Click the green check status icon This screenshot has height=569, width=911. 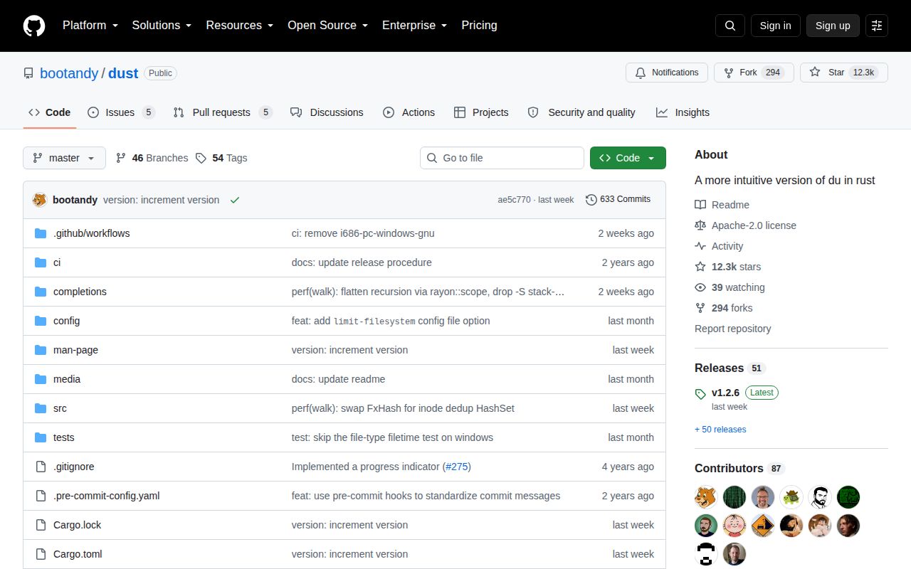(x=235, y=200)
